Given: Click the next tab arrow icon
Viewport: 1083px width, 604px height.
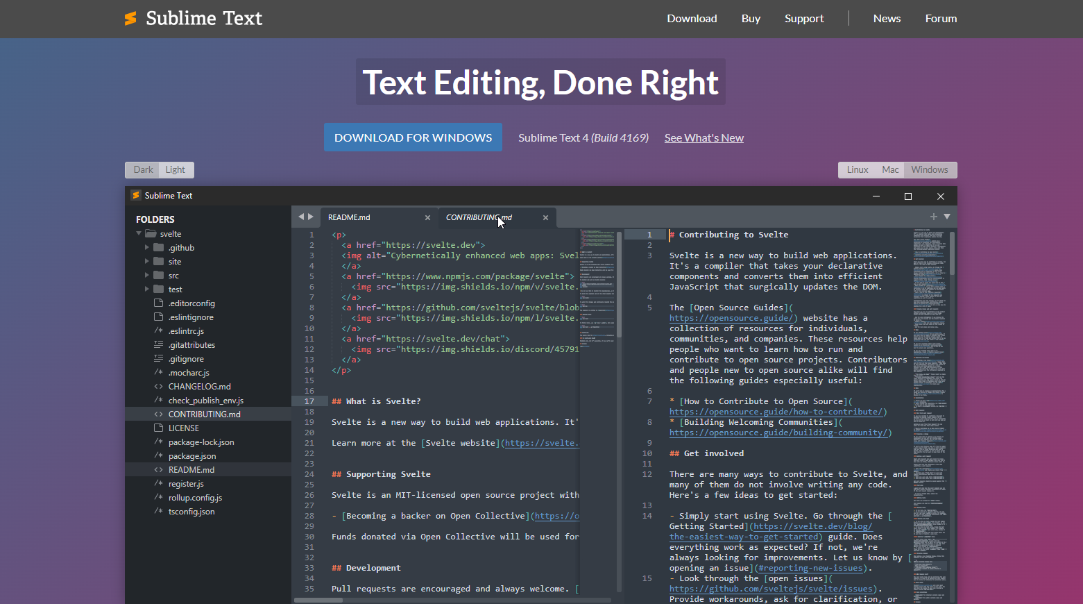Looking at the screenshot, I should 311,217.
